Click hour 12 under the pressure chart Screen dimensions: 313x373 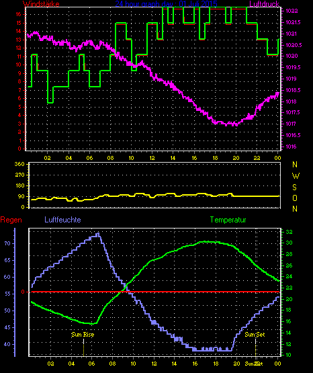(152, 158)
